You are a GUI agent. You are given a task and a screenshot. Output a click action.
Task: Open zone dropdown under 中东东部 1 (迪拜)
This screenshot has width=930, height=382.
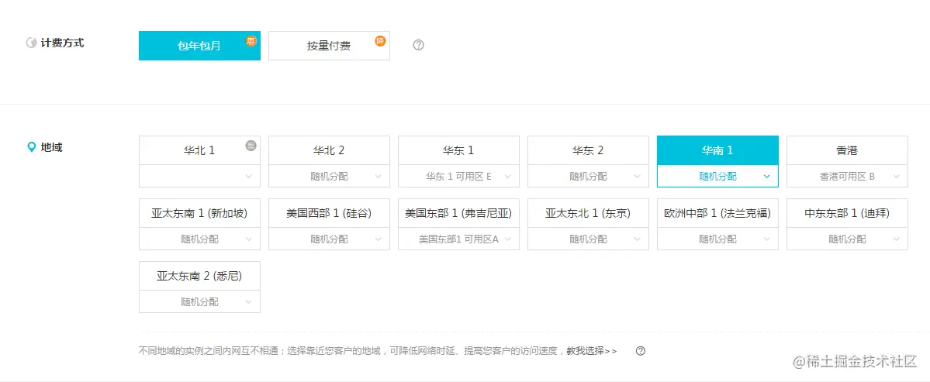point(847,239)
